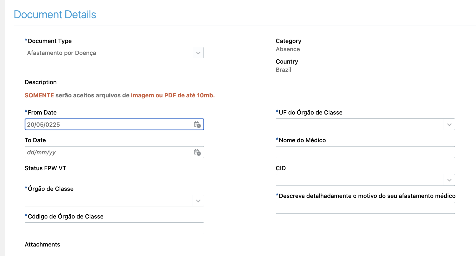Expand the Document Type dropdown
476x256 pixels.
pos(198,53)
